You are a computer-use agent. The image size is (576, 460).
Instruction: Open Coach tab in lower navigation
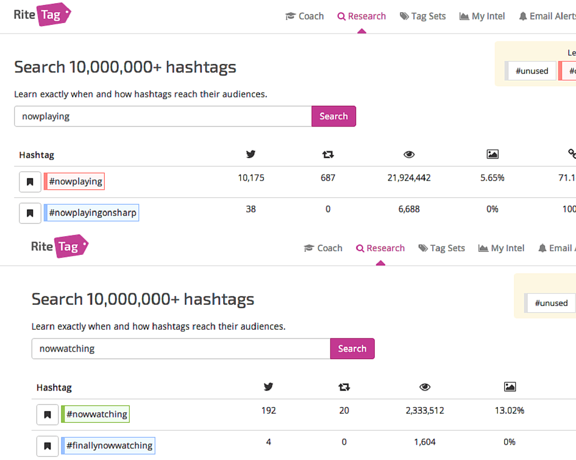coord(323,248)
